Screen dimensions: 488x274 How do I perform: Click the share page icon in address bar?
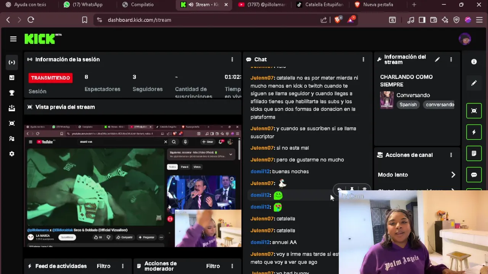click(324, 20)
